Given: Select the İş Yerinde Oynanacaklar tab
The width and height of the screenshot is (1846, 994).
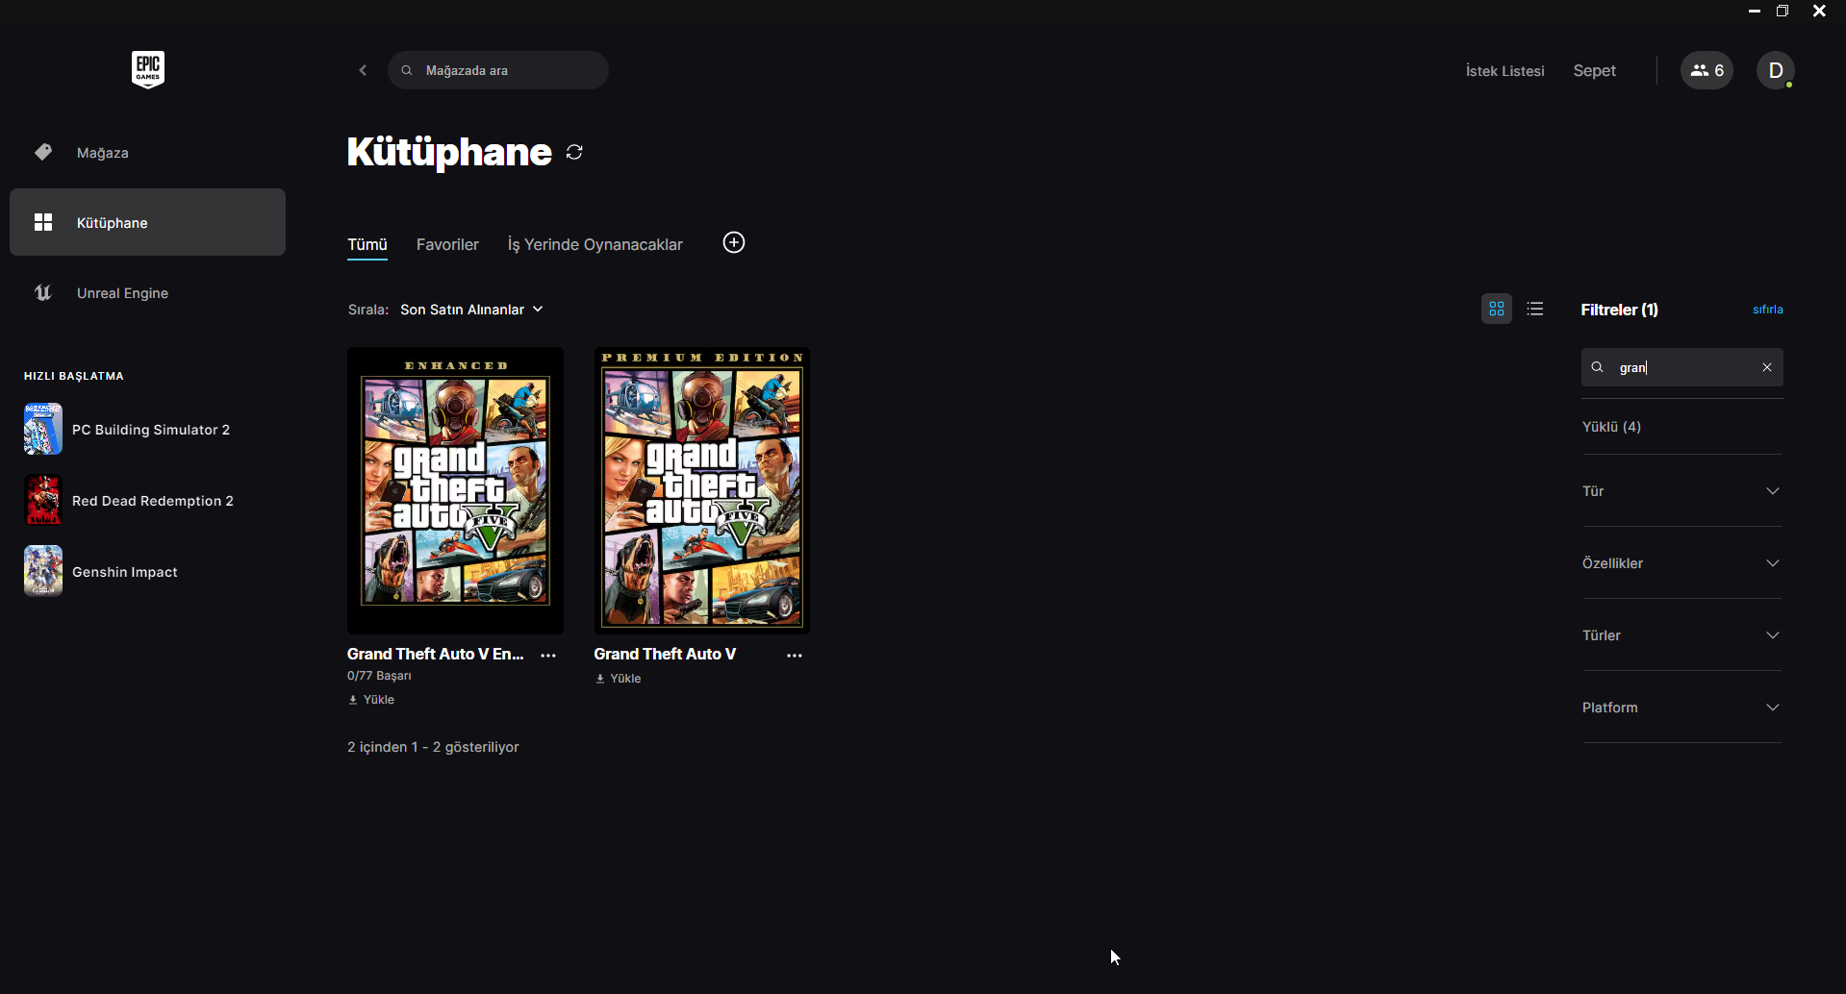Looking at the screenshot, I should tap(595, 245).
